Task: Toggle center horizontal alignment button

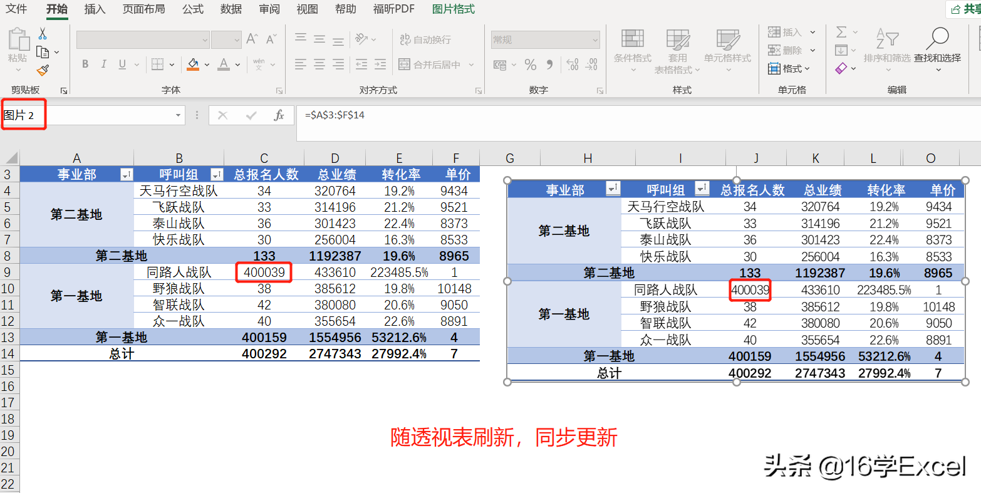Action: [319, 65]
